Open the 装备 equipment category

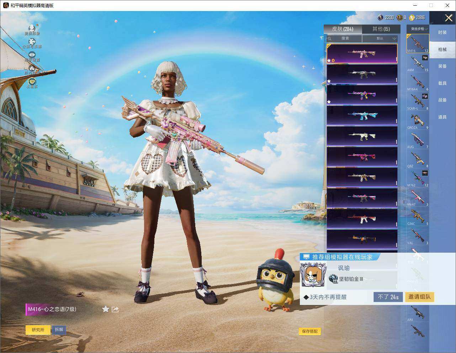[x=442, y=66]
